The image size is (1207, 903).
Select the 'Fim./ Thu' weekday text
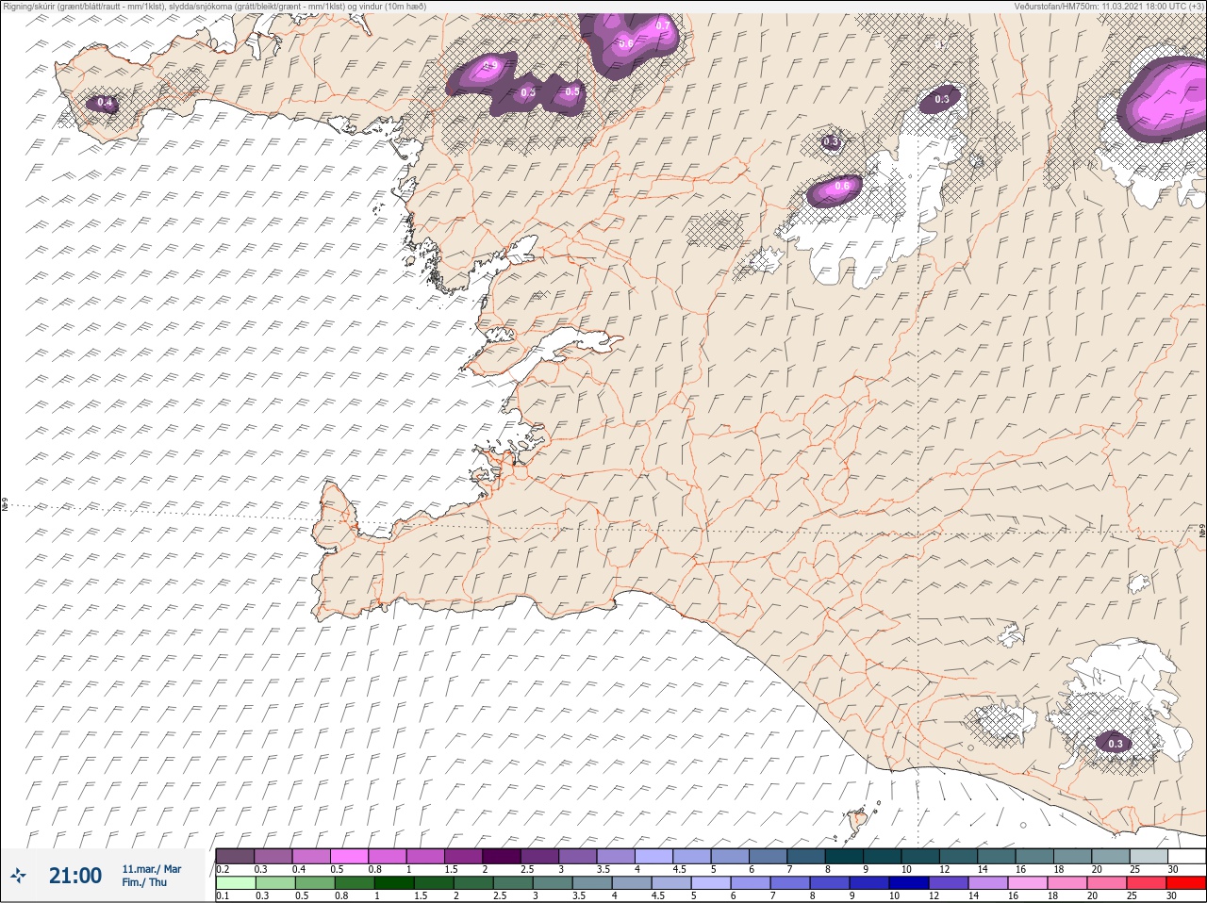click(x=144, y=882)
